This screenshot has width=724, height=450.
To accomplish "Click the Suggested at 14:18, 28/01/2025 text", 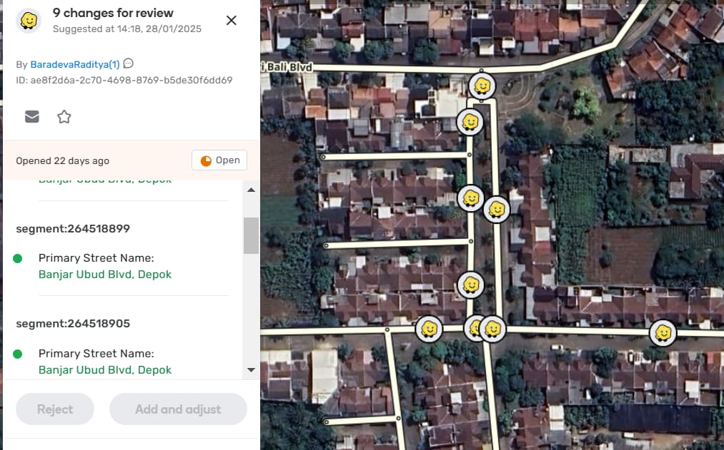I will (127, 29).
